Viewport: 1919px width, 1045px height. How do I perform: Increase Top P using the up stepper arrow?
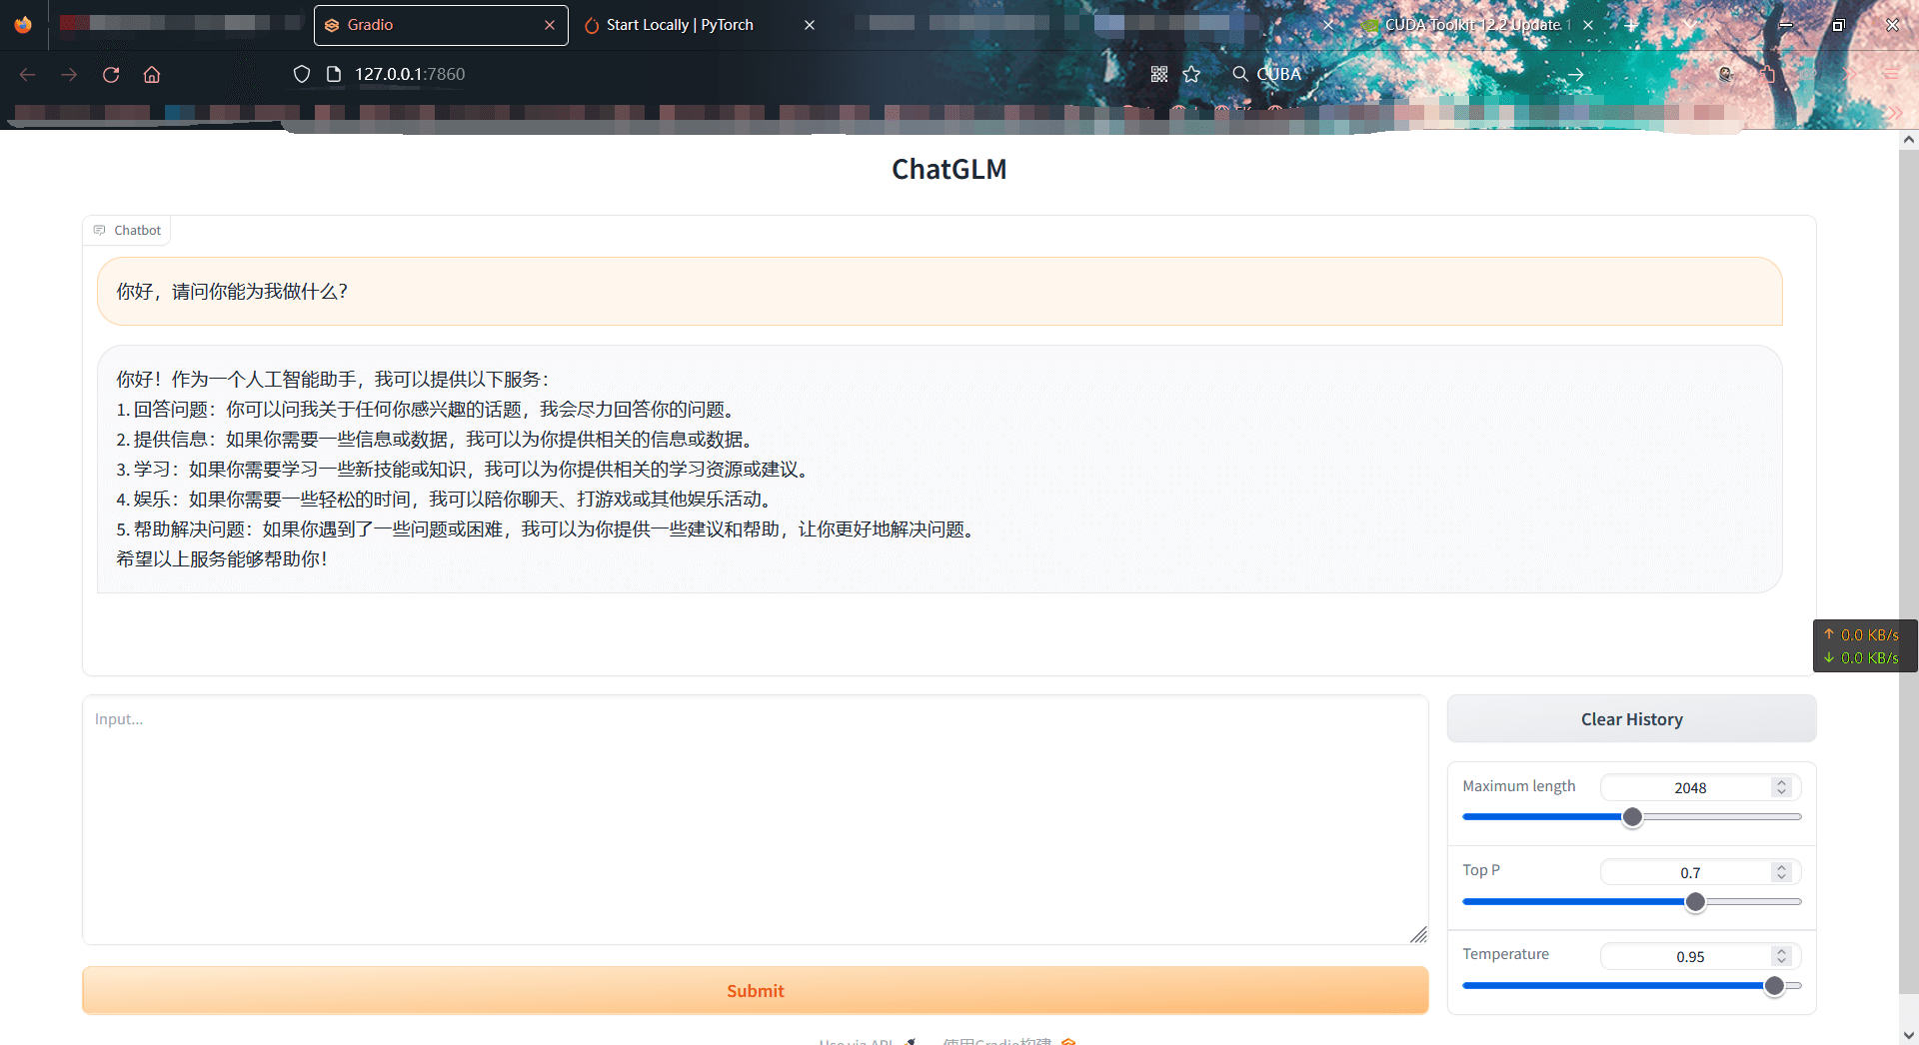pos(1781,868)
